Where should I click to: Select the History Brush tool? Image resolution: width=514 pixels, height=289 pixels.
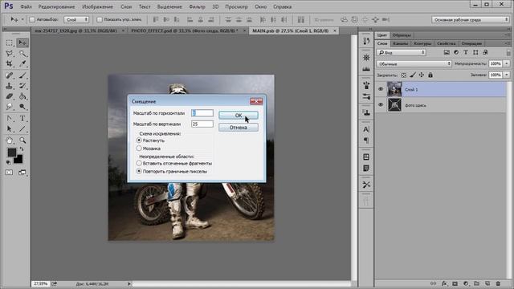[x=22, y=86]
